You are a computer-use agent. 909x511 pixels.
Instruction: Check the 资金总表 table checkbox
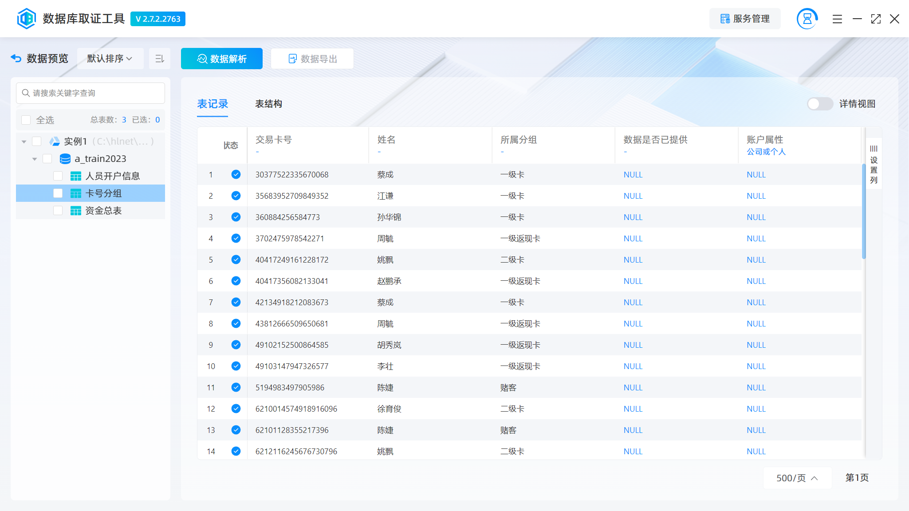click(x=58, y=211)
